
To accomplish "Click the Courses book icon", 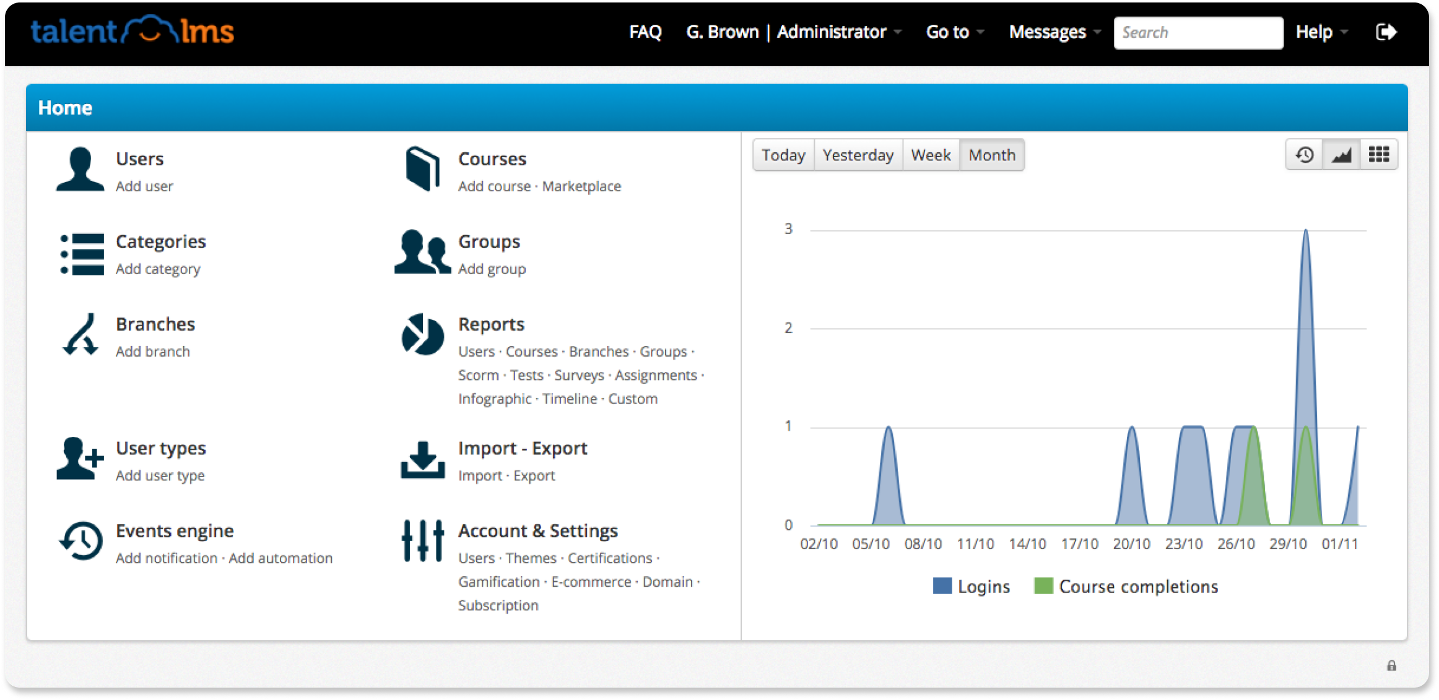I will (423, 169).
